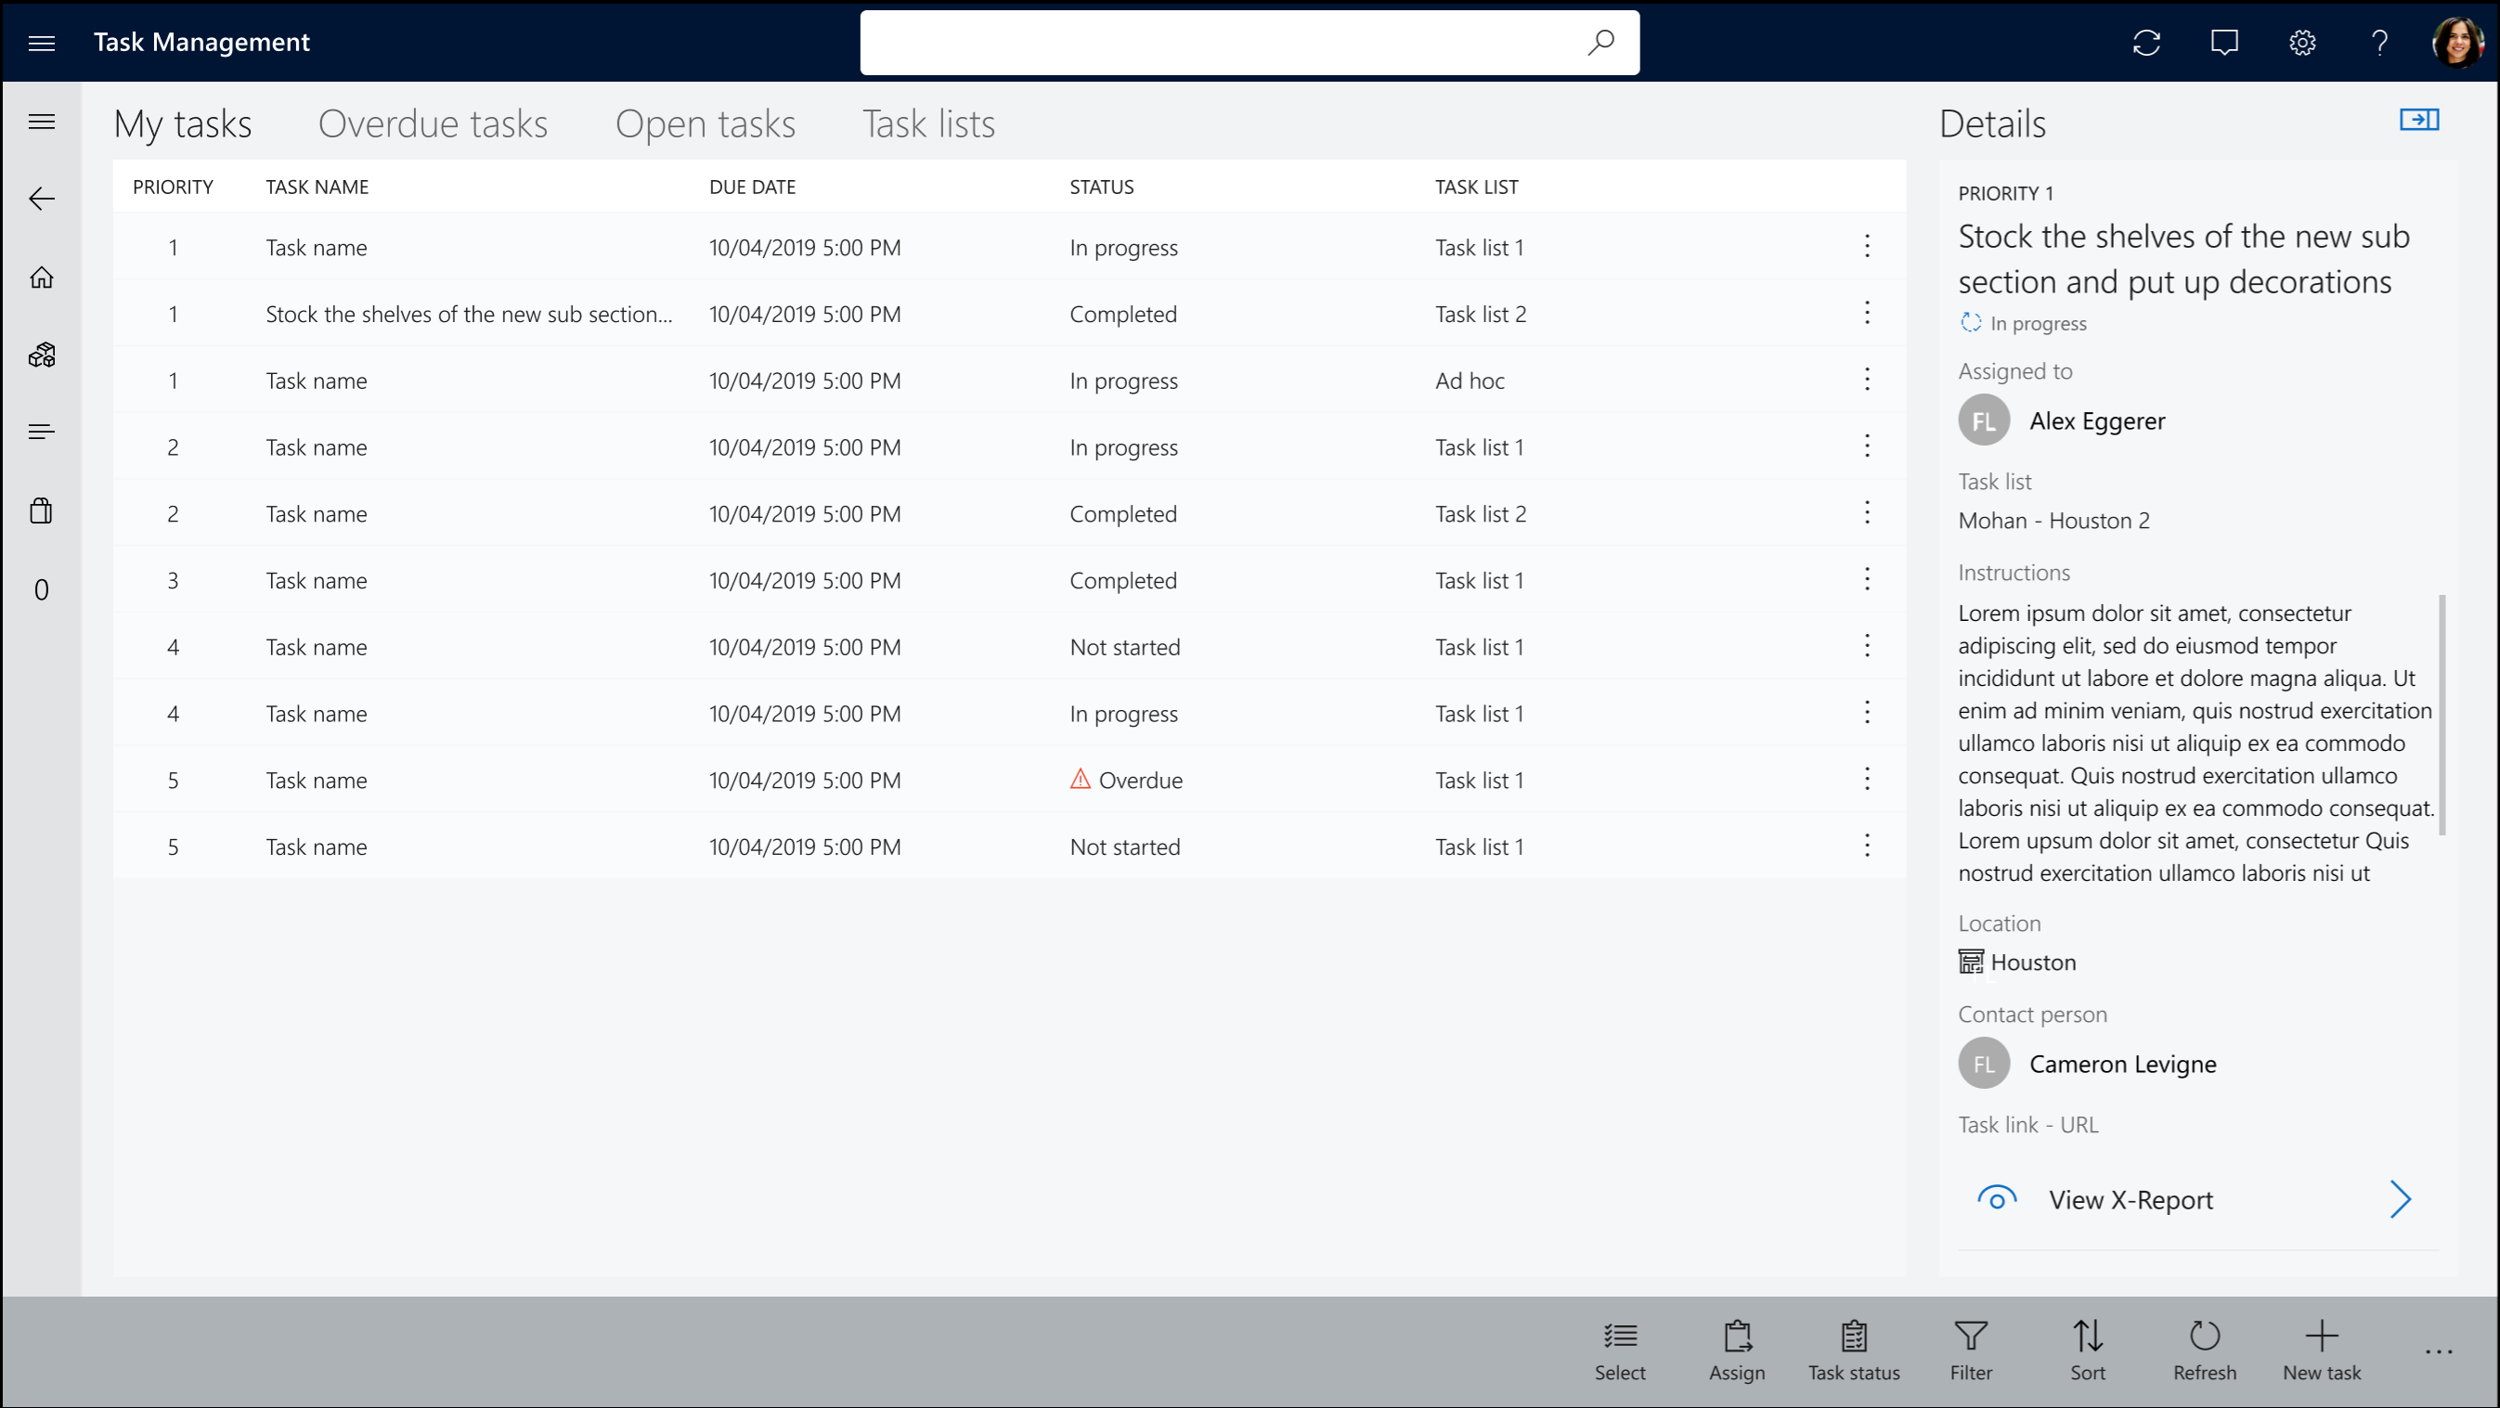The height and width of the screenshot is (1408, 2500).
Task: Switch to the Task lists tab
Action: (929, 122)
